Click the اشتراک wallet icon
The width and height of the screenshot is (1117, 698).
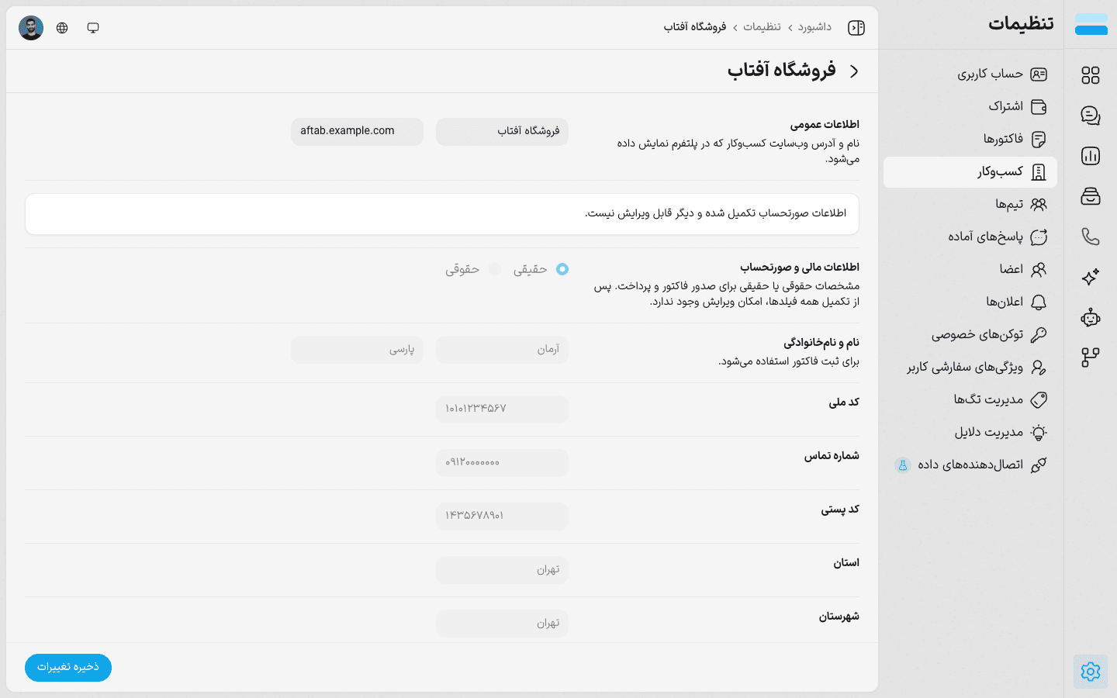click(x=1039, y=106)
